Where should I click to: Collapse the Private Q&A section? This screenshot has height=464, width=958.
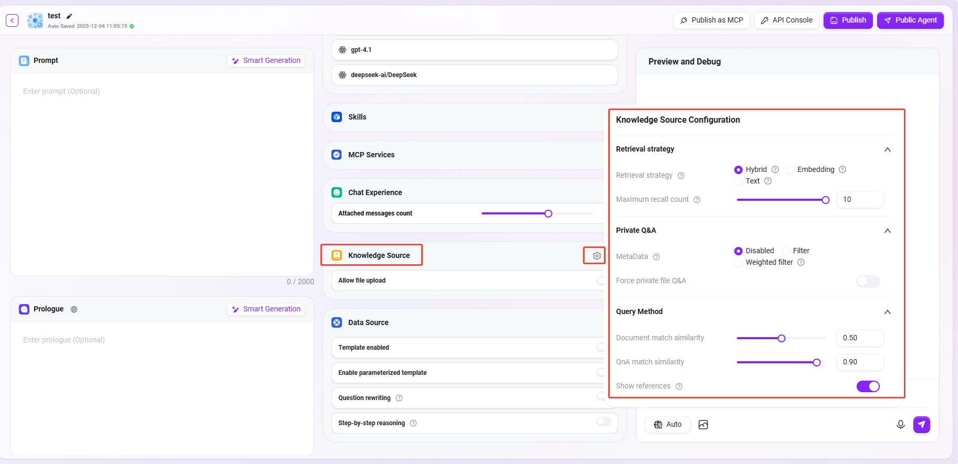tap(887, 231)
